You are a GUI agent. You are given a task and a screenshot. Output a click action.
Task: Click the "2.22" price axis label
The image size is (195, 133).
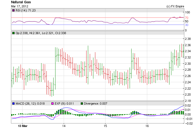(188, 88)
